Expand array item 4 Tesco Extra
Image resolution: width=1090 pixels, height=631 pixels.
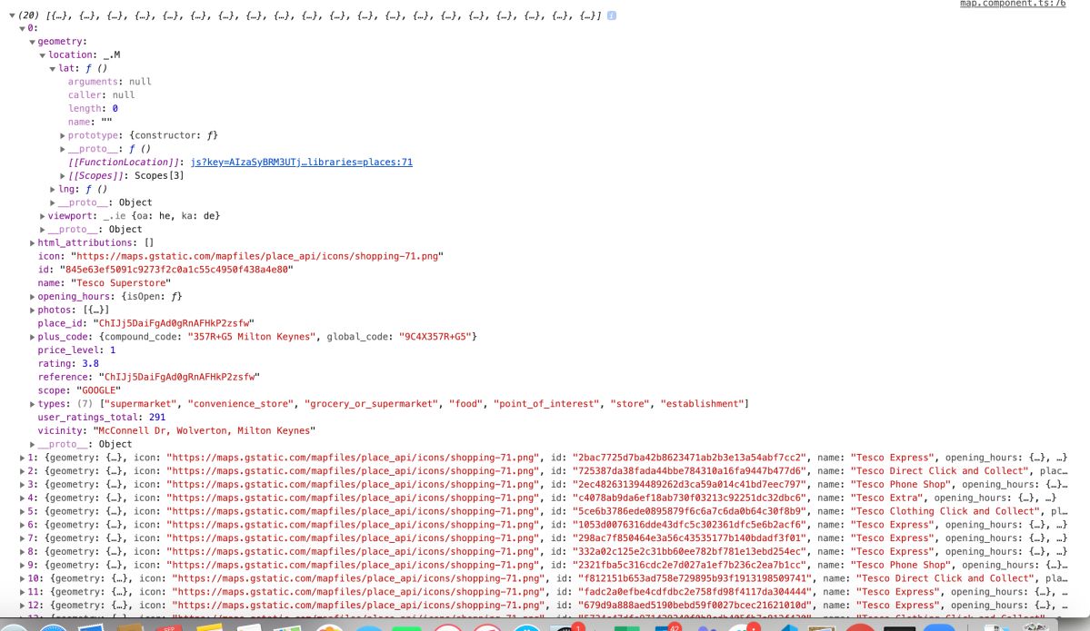(22, 498)
